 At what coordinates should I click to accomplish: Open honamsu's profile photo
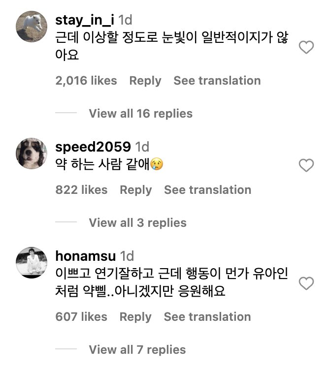32,262
